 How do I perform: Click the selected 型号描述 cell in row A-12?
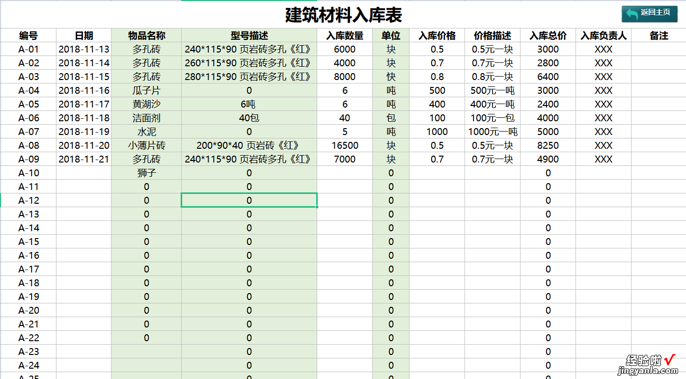[249, 200]
